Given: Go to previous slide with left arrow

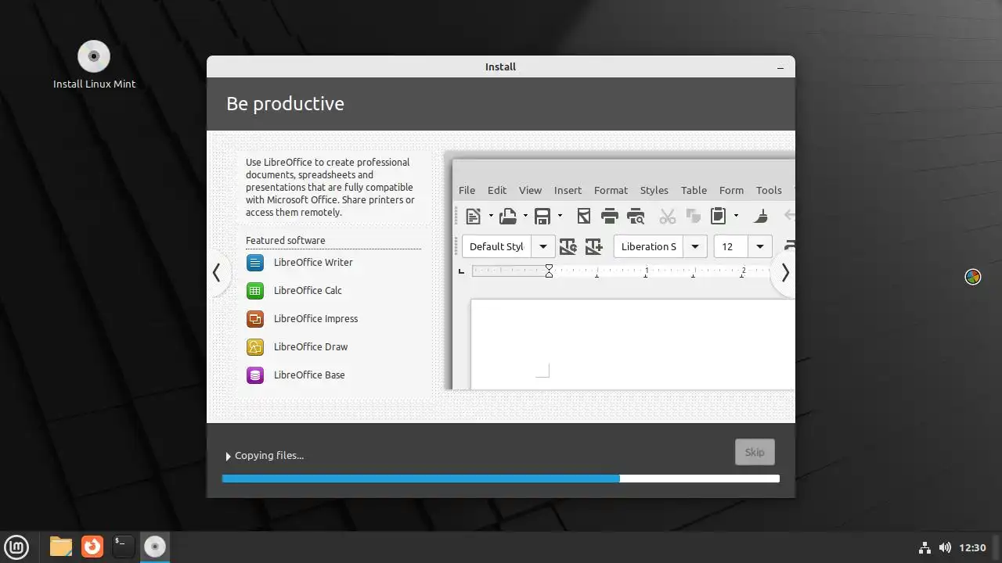Looking at the screenshot, I should pyautogui.click(x=217, y=273).
